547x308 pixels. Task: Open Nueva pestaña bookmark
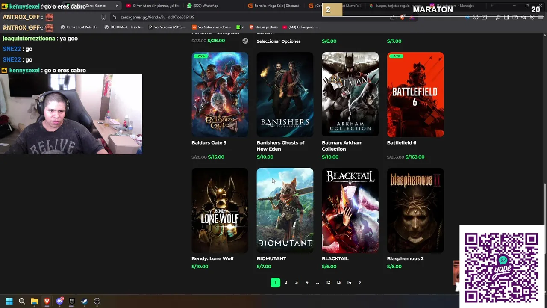click(x=263, y=27)
